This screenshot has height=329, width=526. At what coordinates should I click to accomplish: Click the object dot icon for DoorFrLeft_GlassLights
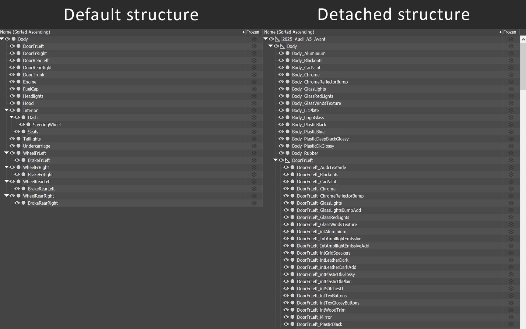[x=292, y=203]
